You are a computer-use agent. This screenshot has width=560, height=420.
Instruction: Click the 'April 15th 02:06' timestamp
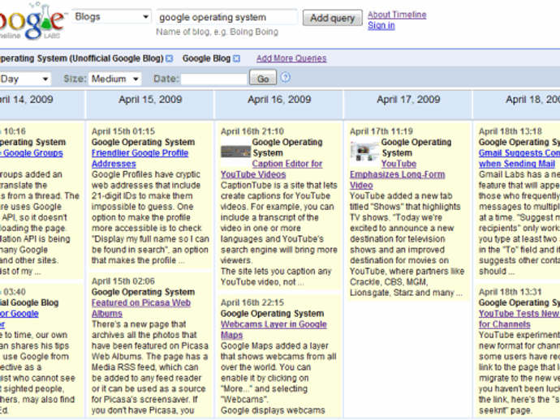123,281
